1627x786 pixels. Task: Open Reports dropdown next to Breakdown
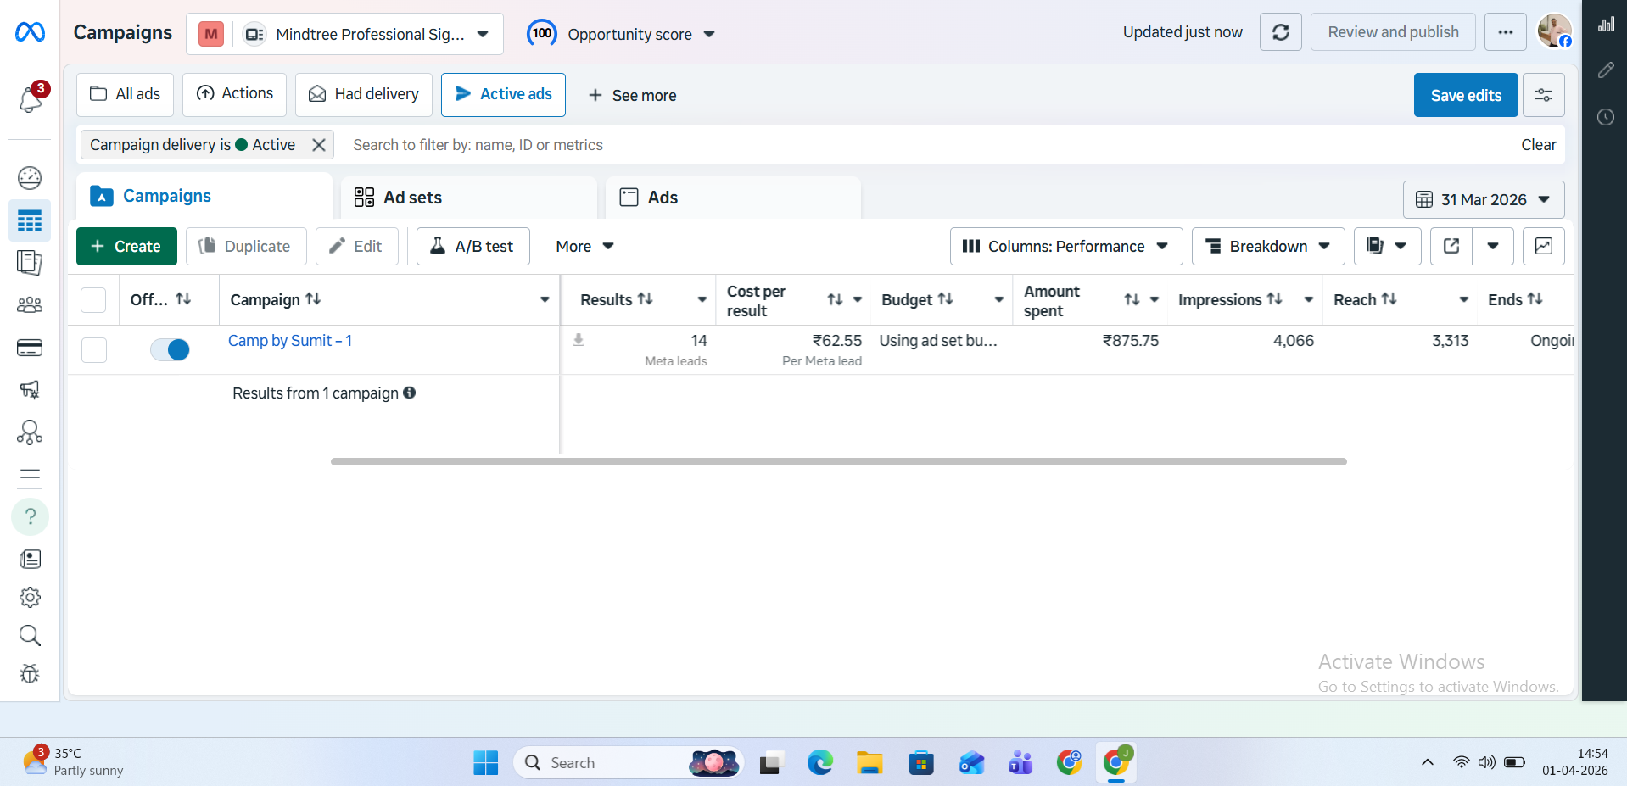pos(1388,246)
